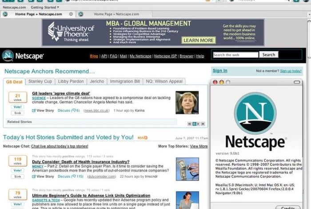The width and height of the screenshot is (311, 209).
Task: Click View Story for Duly Consider
Action: pos(43,177)
